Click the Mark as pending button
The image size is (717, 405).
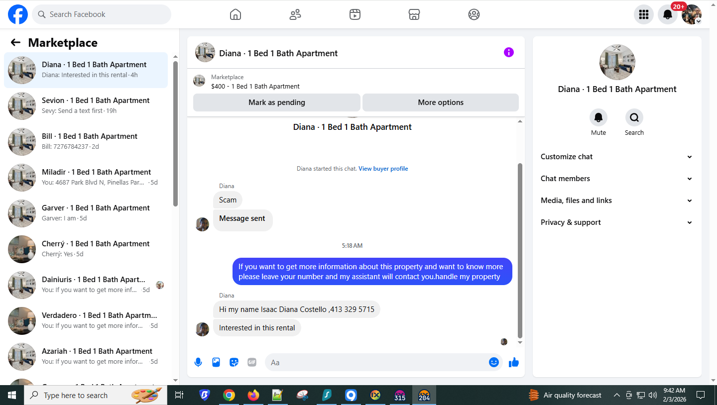[x=277, y=102]
